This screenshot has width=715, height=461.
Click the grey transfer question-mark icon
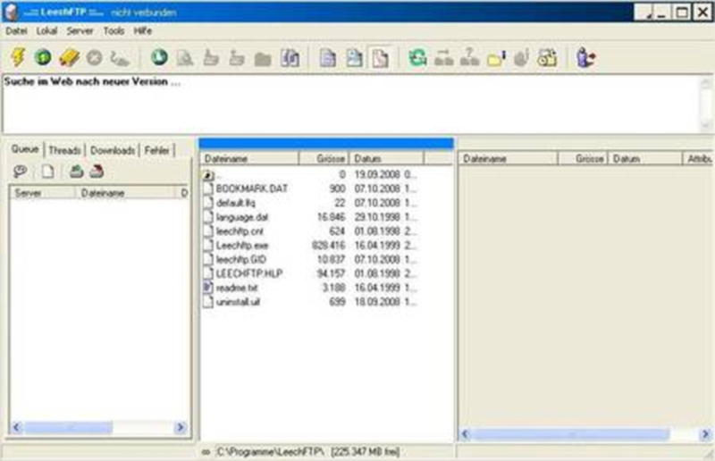click(470, 58)
